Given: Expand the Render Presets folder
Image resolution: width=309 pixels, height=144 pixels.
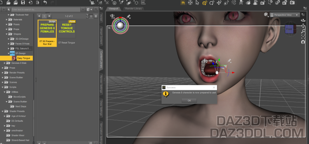Looking at the screenshot, I should pos(3,73).
